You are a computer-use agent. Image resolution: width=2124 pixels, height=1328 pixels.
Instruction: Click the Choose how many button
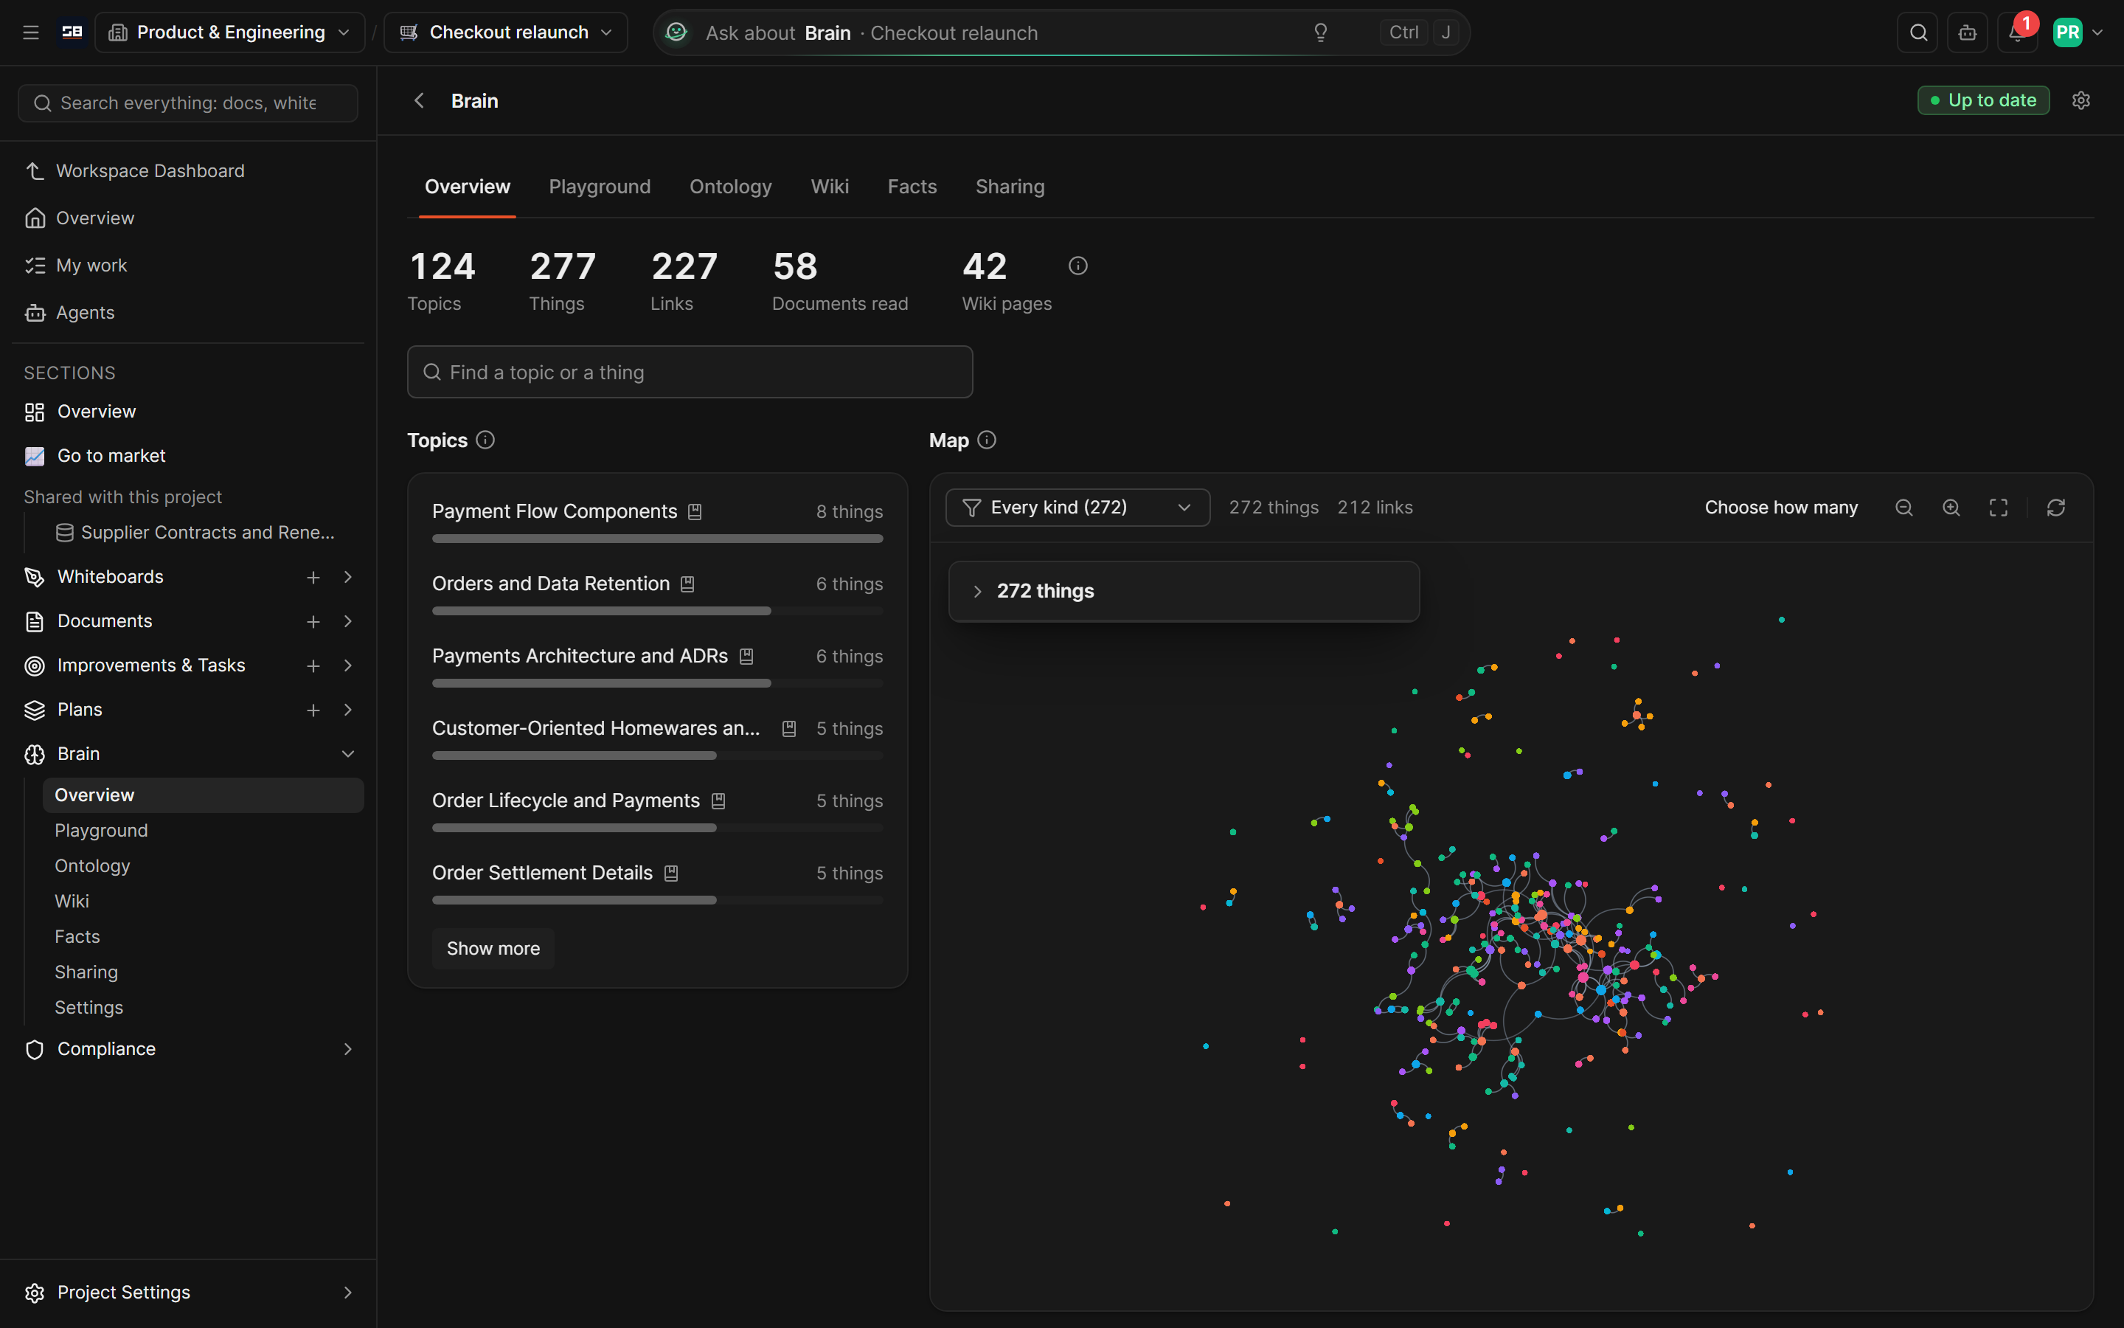[x=1781, y=508]
